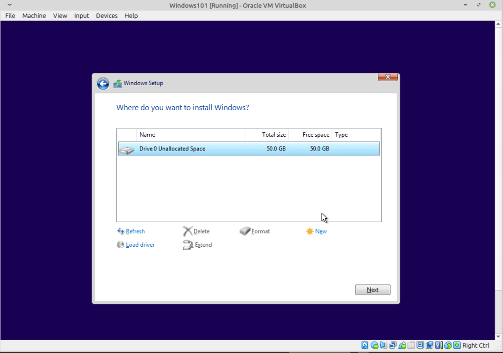Click the VirtualBox window menu chevron
This screenshot has height=353, width=503.
(10, 5)
